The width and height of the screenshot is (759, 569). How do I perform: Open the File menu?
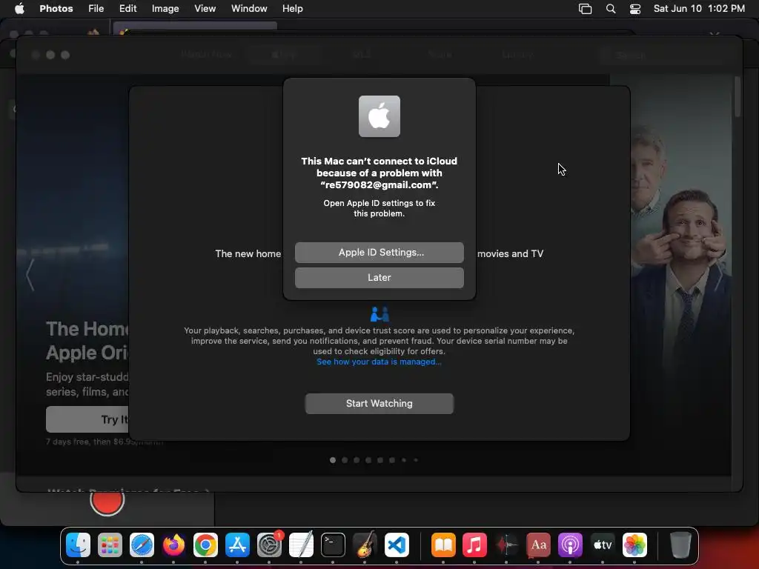96,8
